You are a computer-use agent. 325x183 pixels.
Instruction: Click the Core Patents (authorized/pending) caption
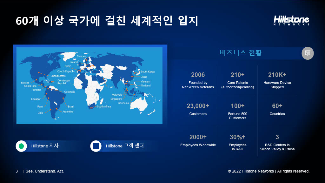(x=237, y=85)
